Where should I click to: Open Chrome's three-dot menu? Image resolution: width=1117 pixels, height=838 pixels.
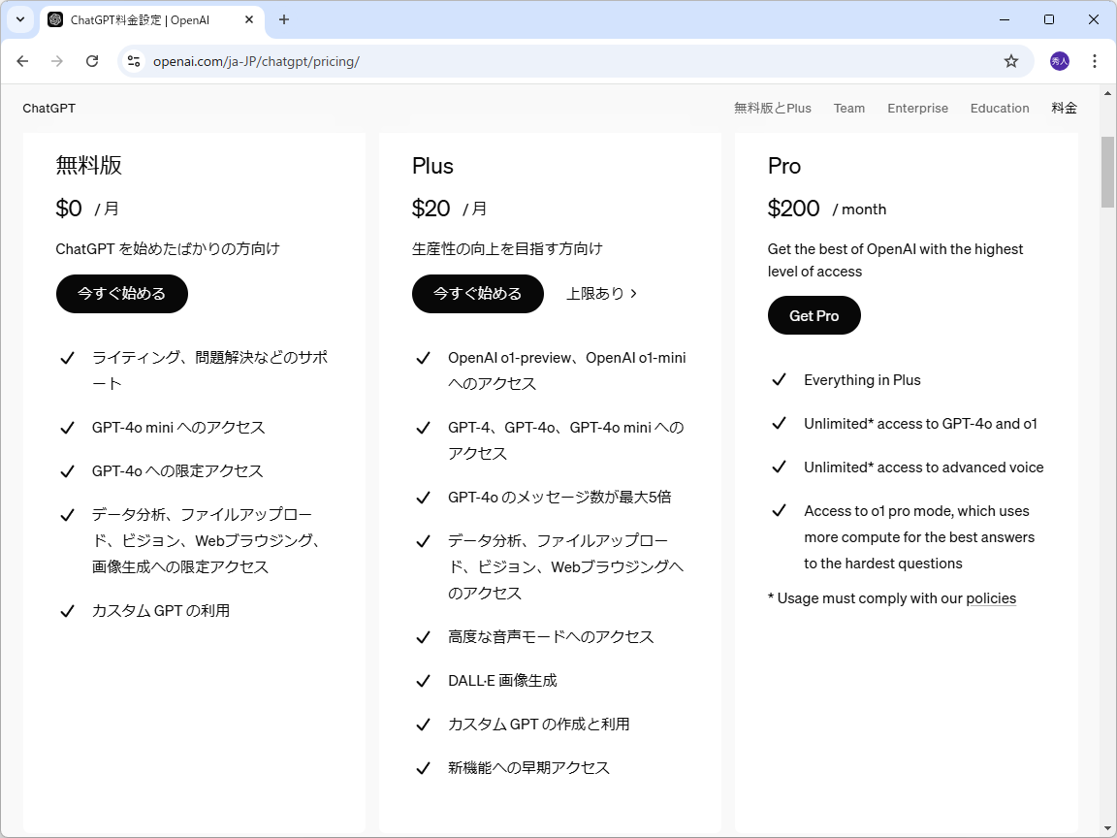click(x=1094, y=60)
